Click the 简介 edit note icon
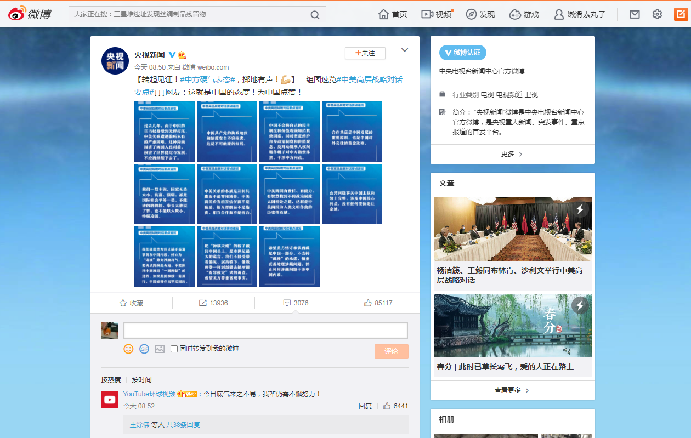The width and height of the screenshot is (691, 438). (x=443, y=112)
